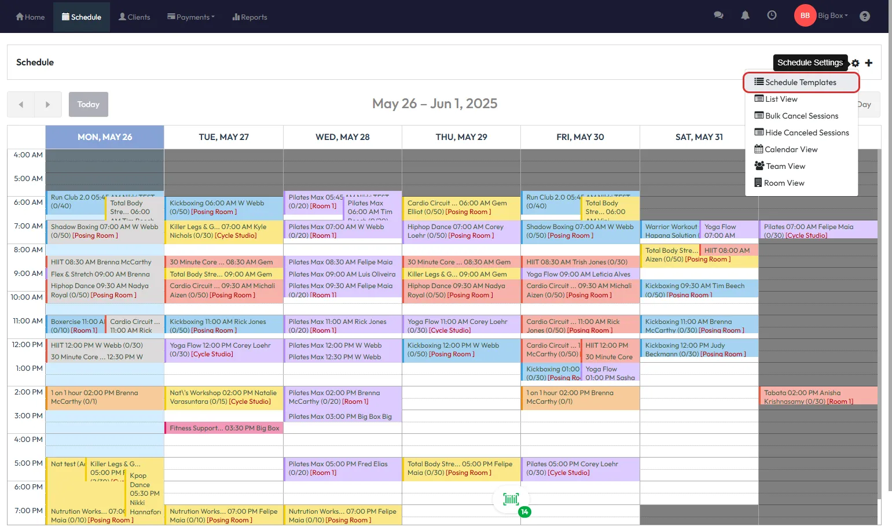Toggle Hide Canceled Sessions option
The width and height of the screenshot is (892, 527).
(801, 132)
